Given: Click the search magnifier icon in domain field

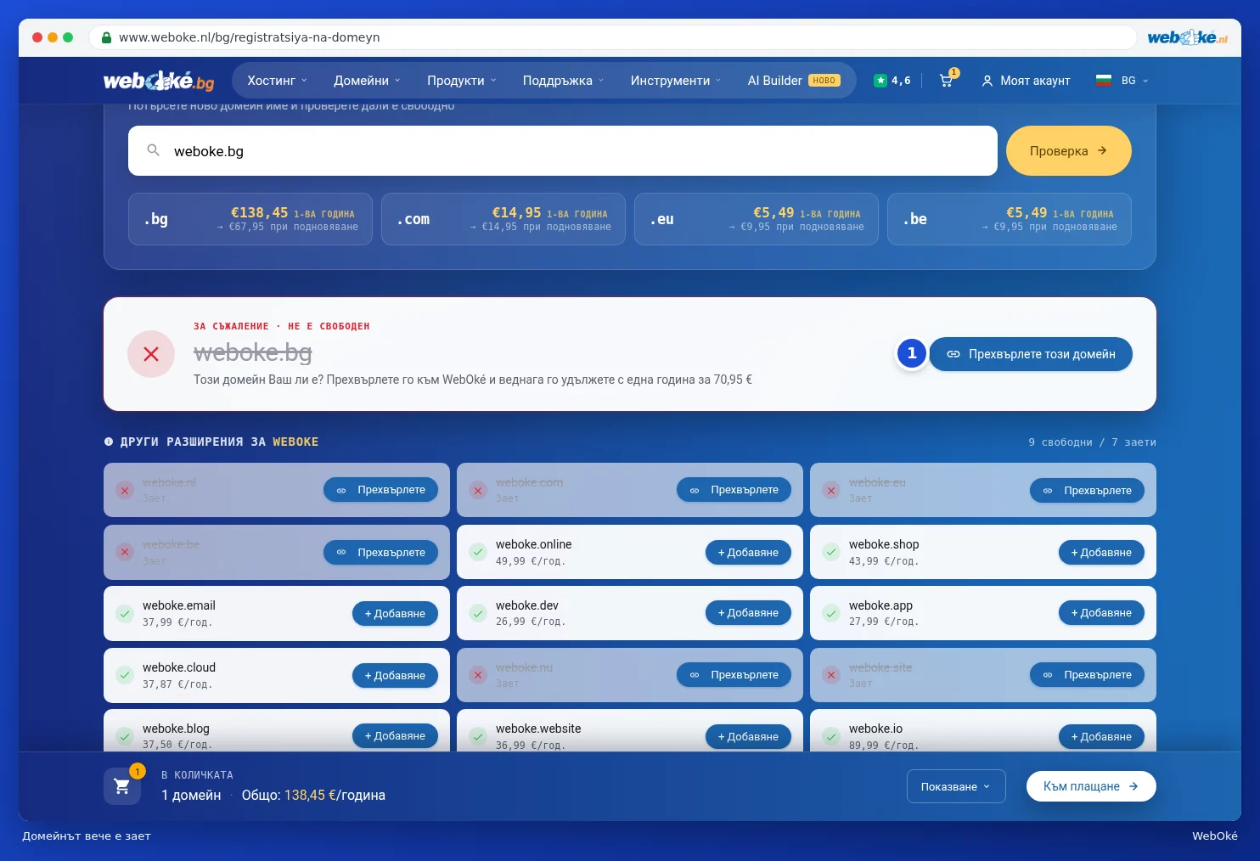Looking at the screenshot, I should pyautogui.click(x=154, y=150).
